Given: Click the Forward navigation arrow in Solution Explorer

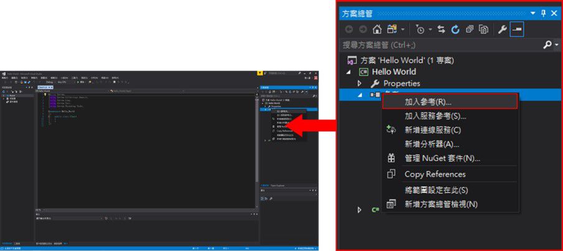Looking at the screenshot, I should tap(362, 30).
